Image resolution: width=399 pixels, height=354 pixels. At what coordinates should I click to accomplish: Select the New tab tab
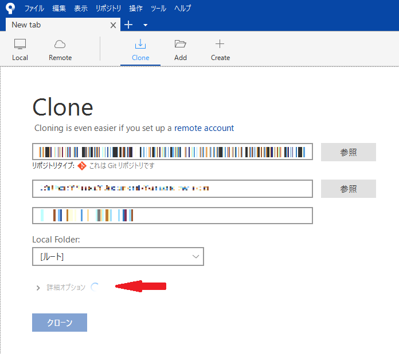(63, 25)
